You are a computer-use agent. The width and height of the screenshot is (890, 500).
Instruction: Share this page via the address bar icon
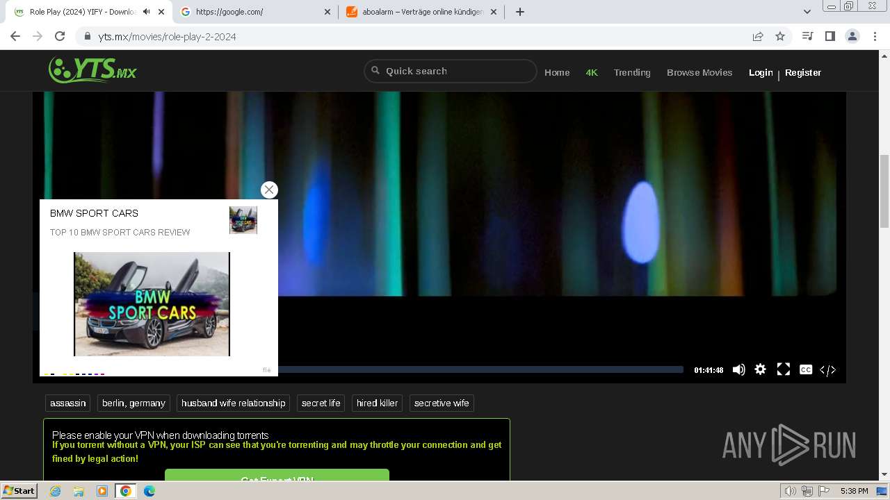tap(758, 36)
